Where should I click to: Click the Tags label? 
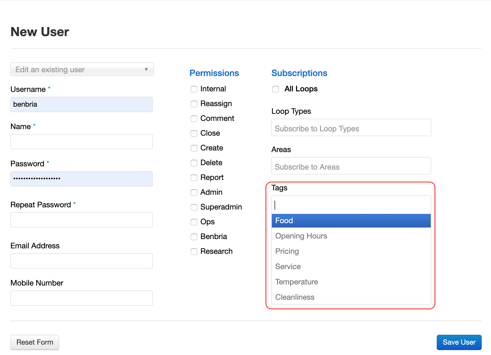(x=279, y=188)
